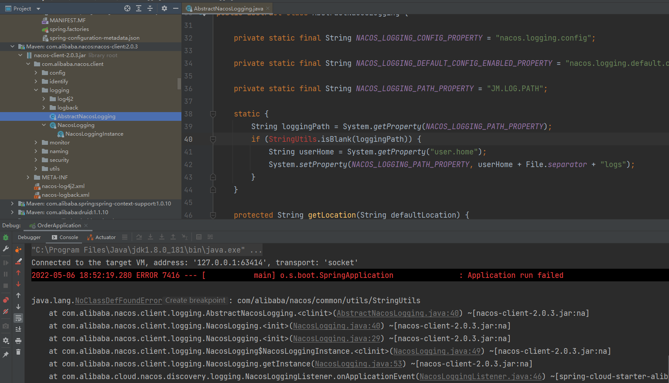
Task: Resume the paused program
Action: pos(5,263)
